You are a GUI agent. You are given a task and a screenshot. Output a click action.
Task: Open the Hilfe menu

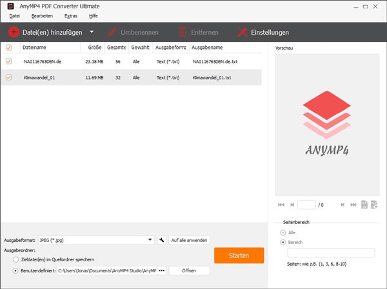point(94,16)
